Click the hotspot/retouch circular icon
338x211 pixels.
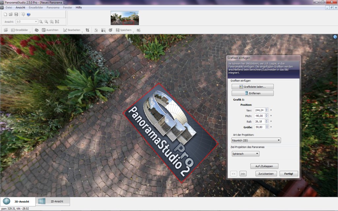coord(111,30)
